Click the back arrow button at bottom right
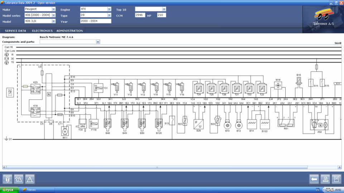Image resolution: width=344 pixels, height=193 pixels. tap(314, 179)
